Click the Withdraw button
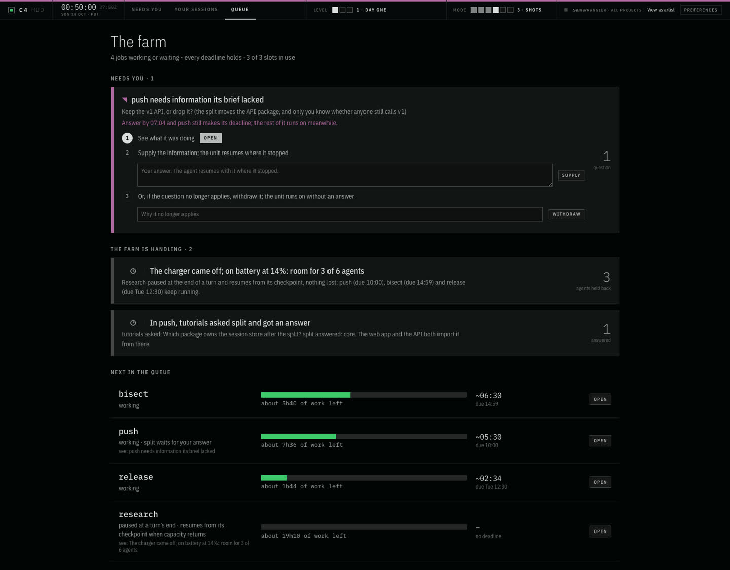730x570 pixels. (566, 214)
